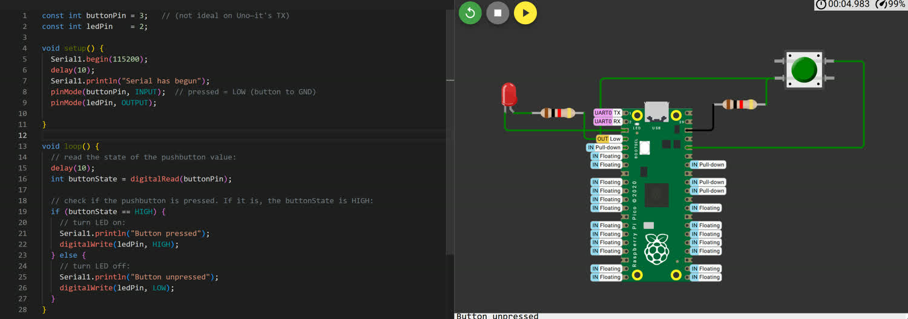
Task: Select the red LED component
Action: [509, 95]
